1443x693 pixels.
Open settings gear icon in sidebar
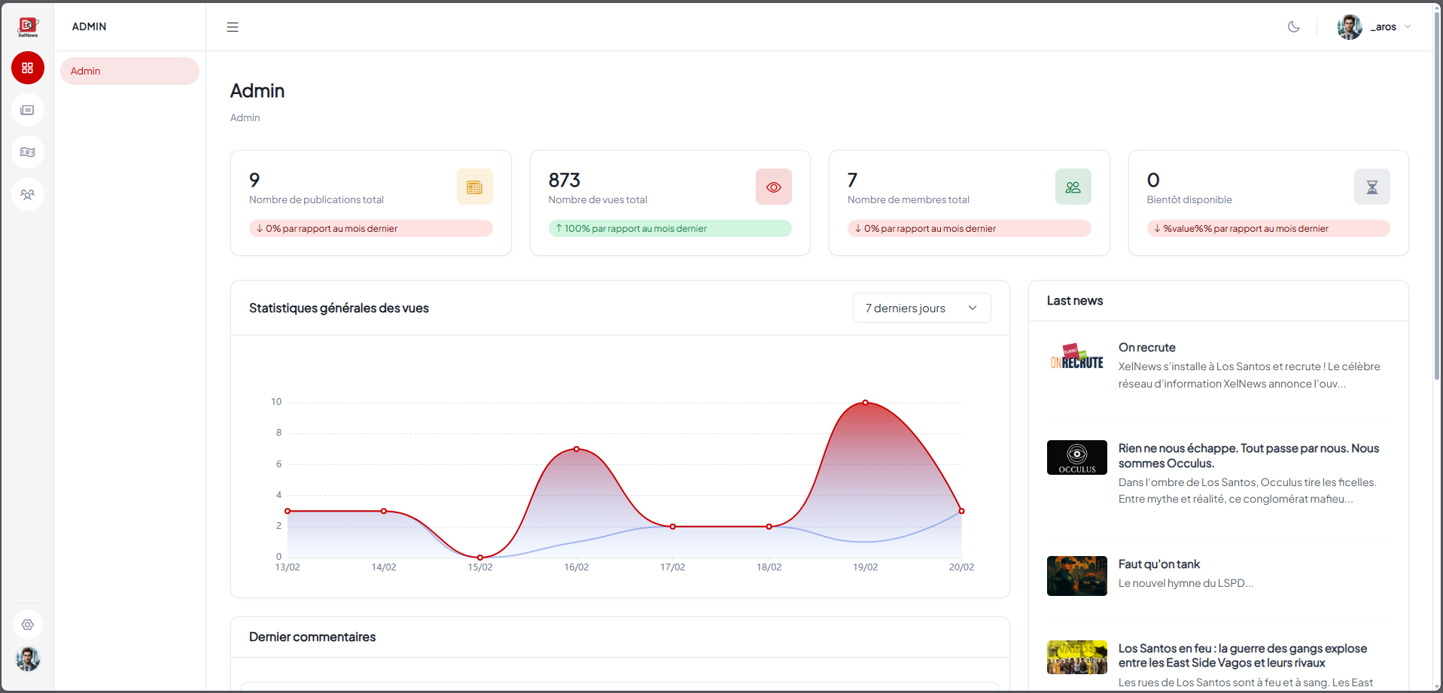[28, 625]
